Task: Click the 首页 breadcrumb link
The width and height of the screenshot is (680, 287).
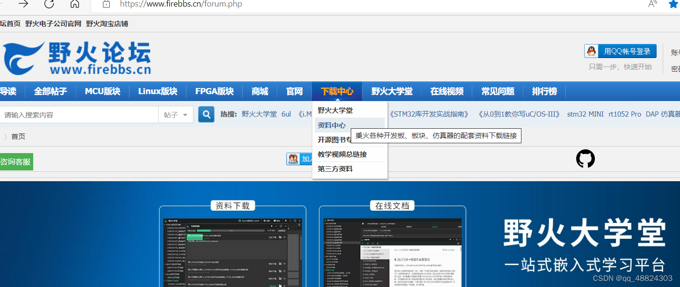Action: click(18, 136)
